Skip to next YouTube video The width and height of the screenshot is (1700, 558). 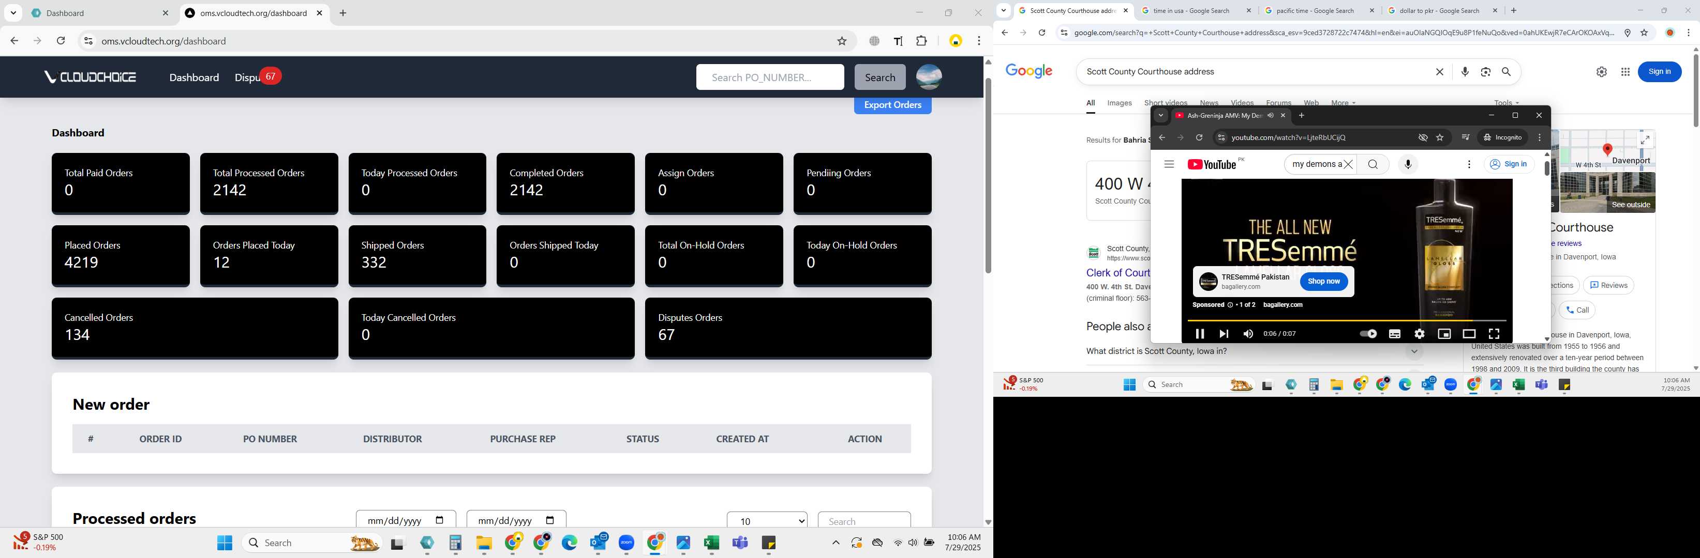point(1224,334)
